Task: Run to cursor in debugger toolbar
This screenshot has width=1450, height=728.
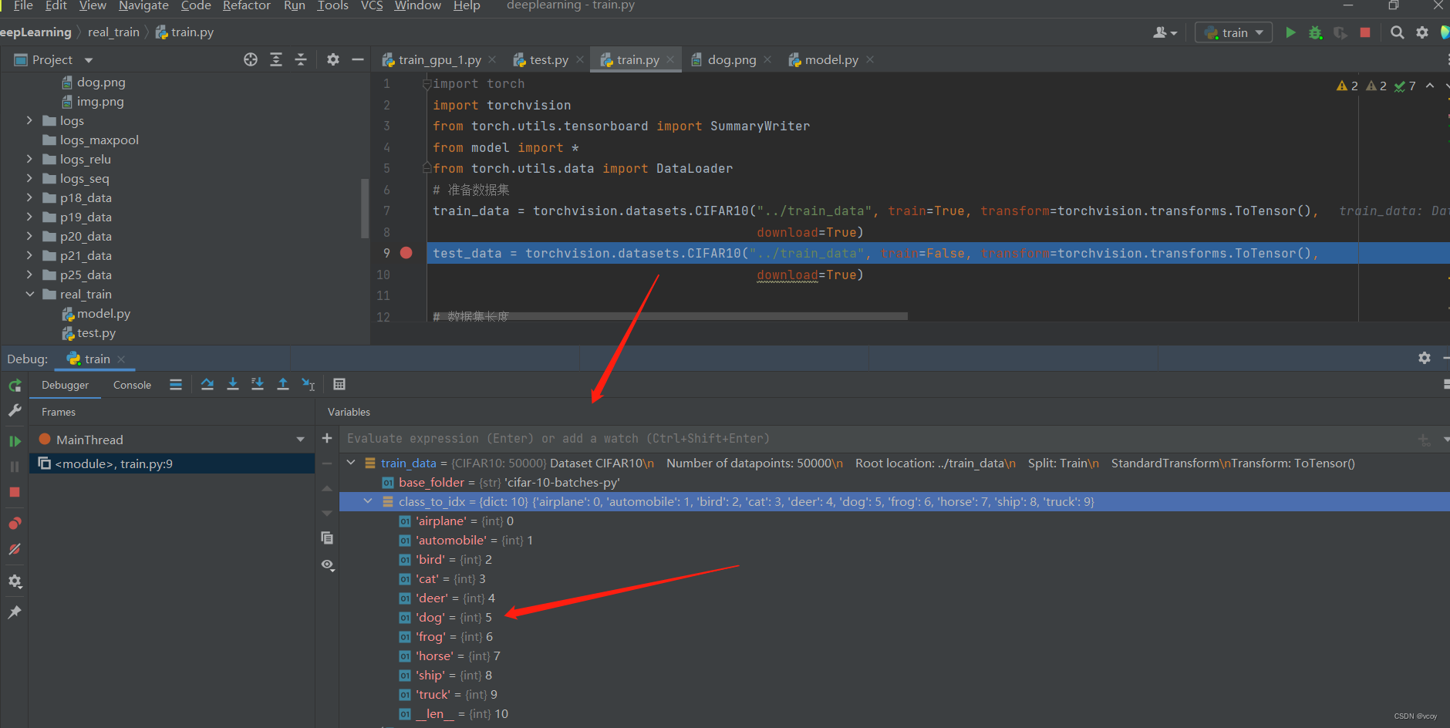Action: [x=309, y=384]
